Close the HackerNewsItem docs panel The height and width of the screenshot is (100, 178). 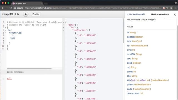[x=175, y=14]
